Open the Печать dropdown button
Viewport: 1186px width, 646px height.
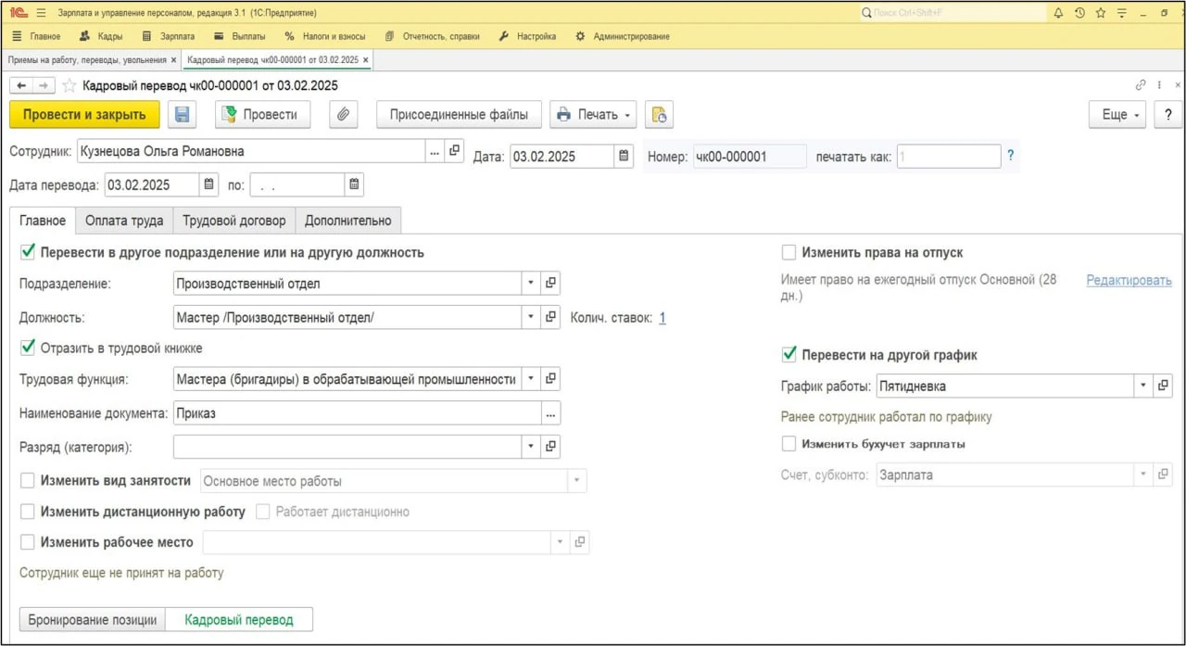[593, 115]
